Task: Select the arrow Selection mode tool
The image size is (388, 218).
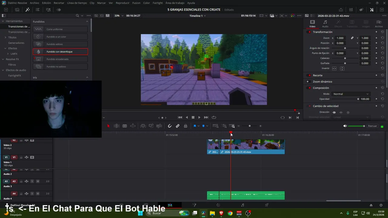Action: pos(109,126)
